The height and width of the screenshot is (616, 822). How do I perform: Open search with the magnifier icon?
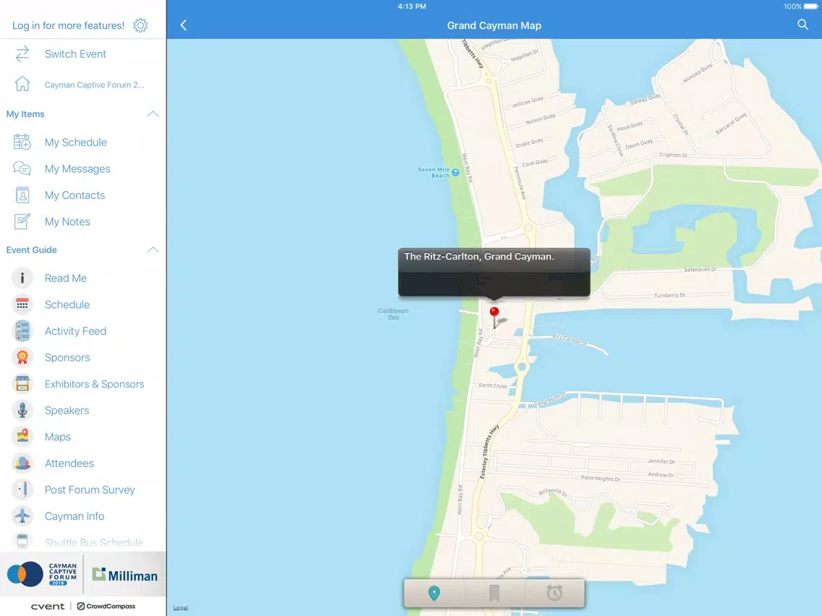pyautogui.click(x=802, y=25)
